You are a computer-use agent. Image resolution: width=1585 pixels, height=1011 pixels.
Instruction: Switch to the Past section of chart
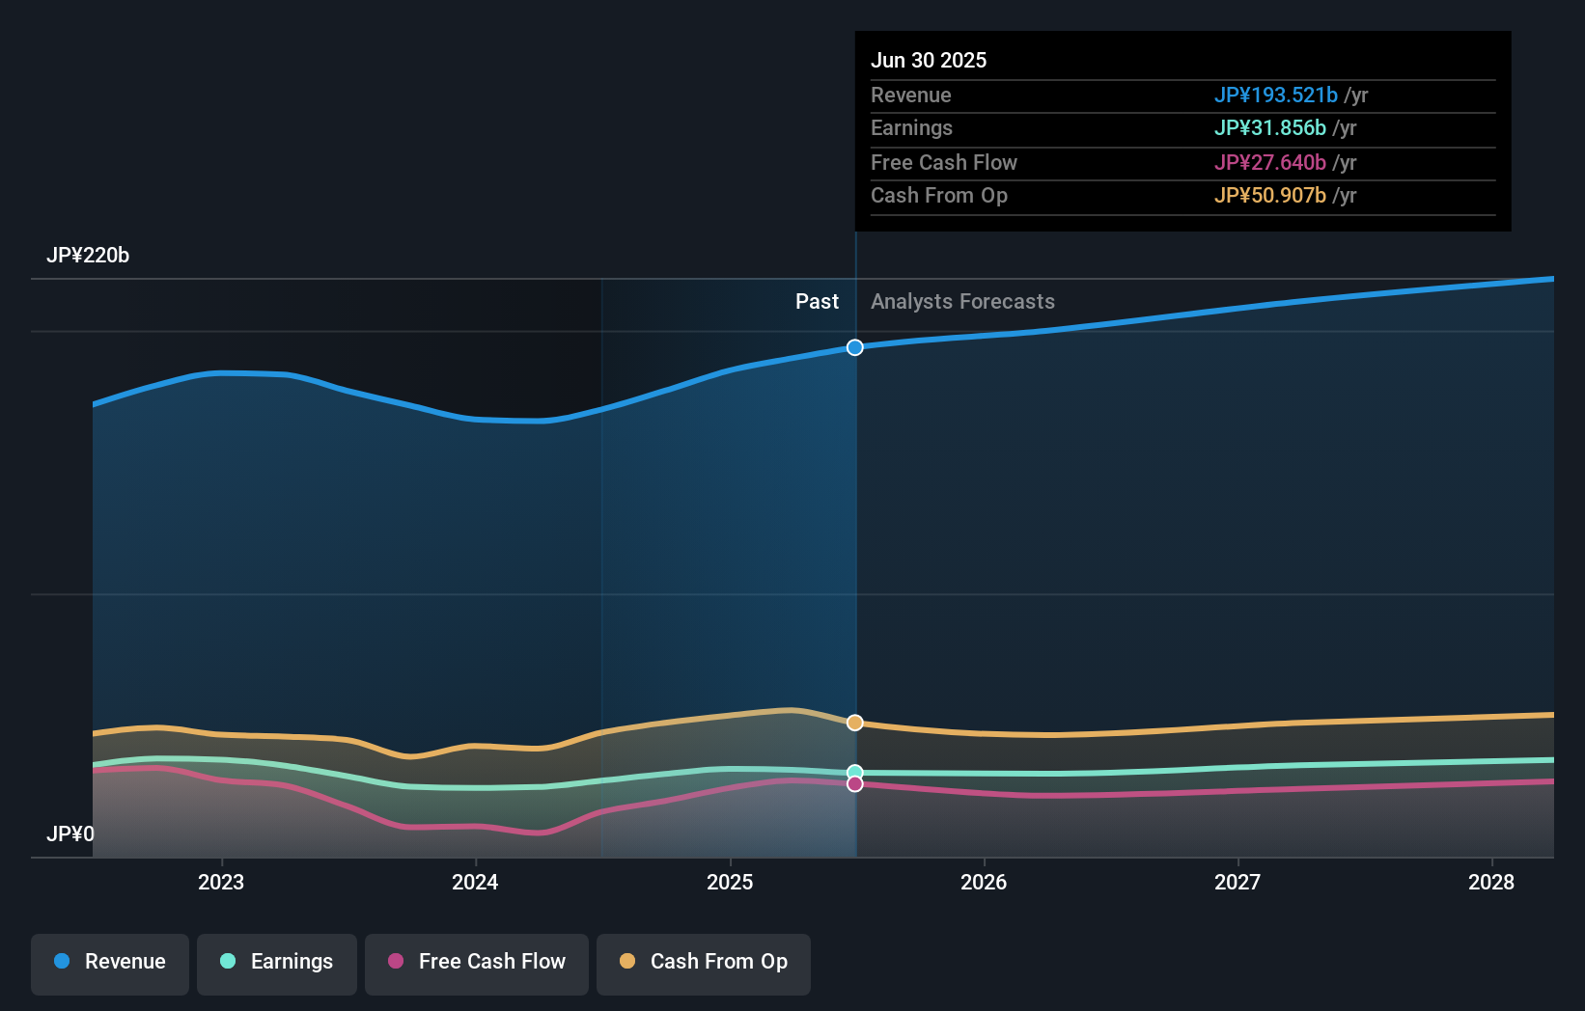(x=818, y=301)
